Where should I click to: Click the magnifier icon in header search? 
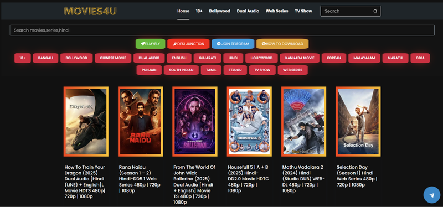(x=375, y=11)
